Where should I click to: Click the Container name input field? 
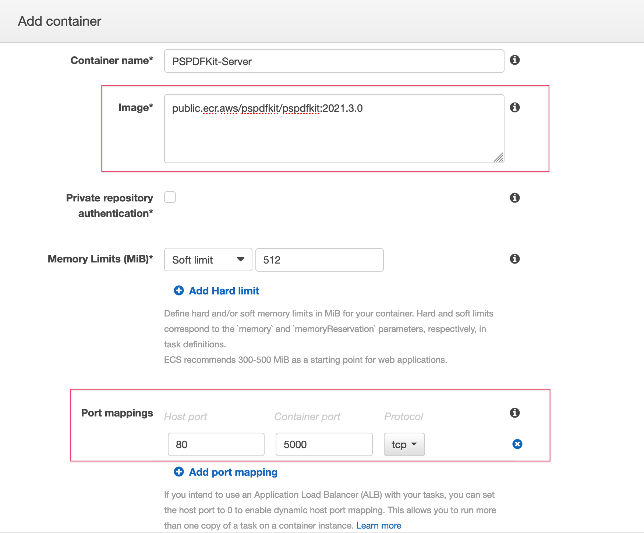(x=334, y=61)
